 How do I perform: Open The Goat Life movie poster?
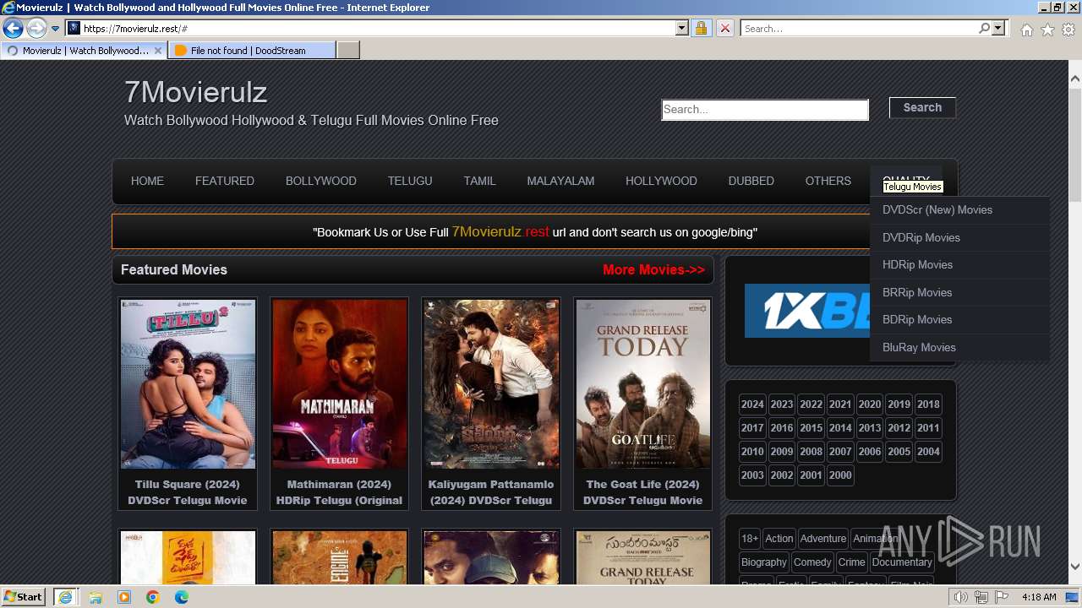(642, 384)
